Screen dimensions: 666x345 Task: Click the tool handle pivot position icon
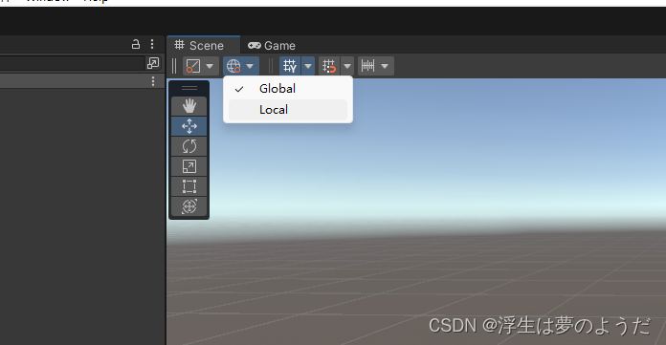point(193,66)
